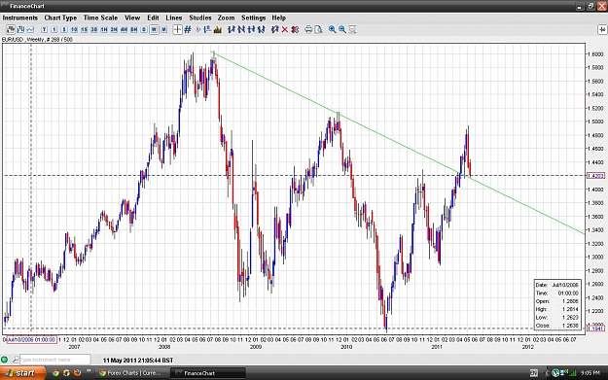Click the 1.4203 price level marker

tap(596, 176)
